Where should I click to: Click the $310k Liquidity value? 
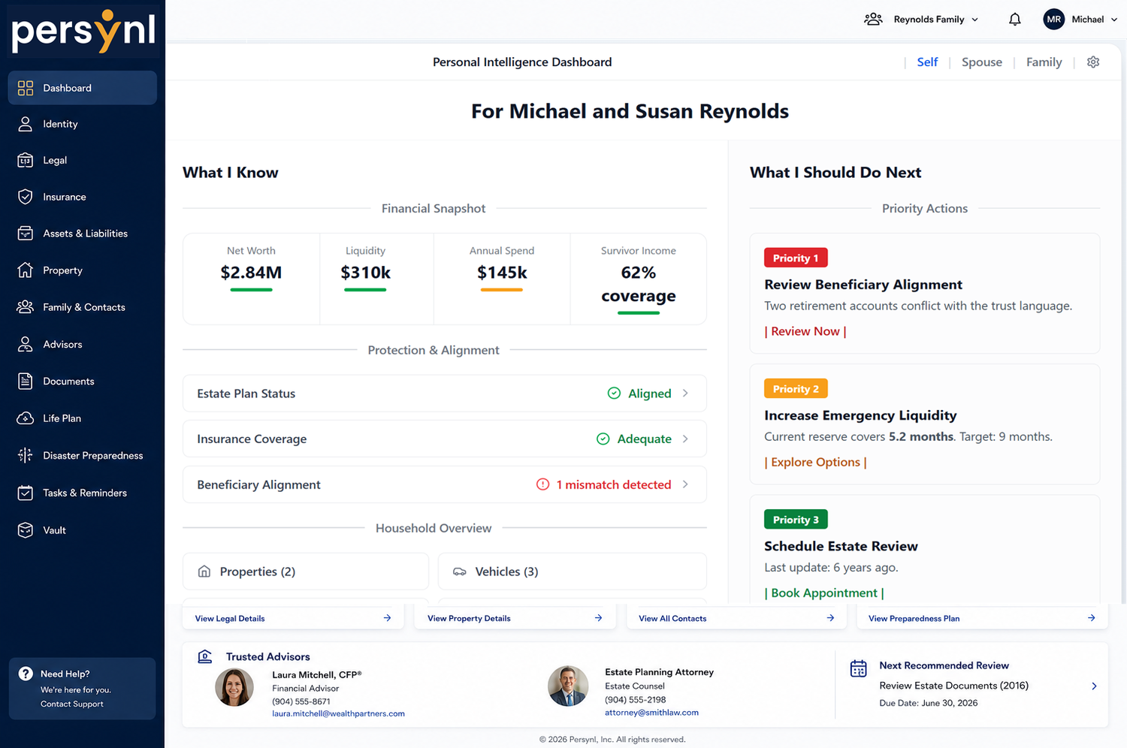[366, 272]
